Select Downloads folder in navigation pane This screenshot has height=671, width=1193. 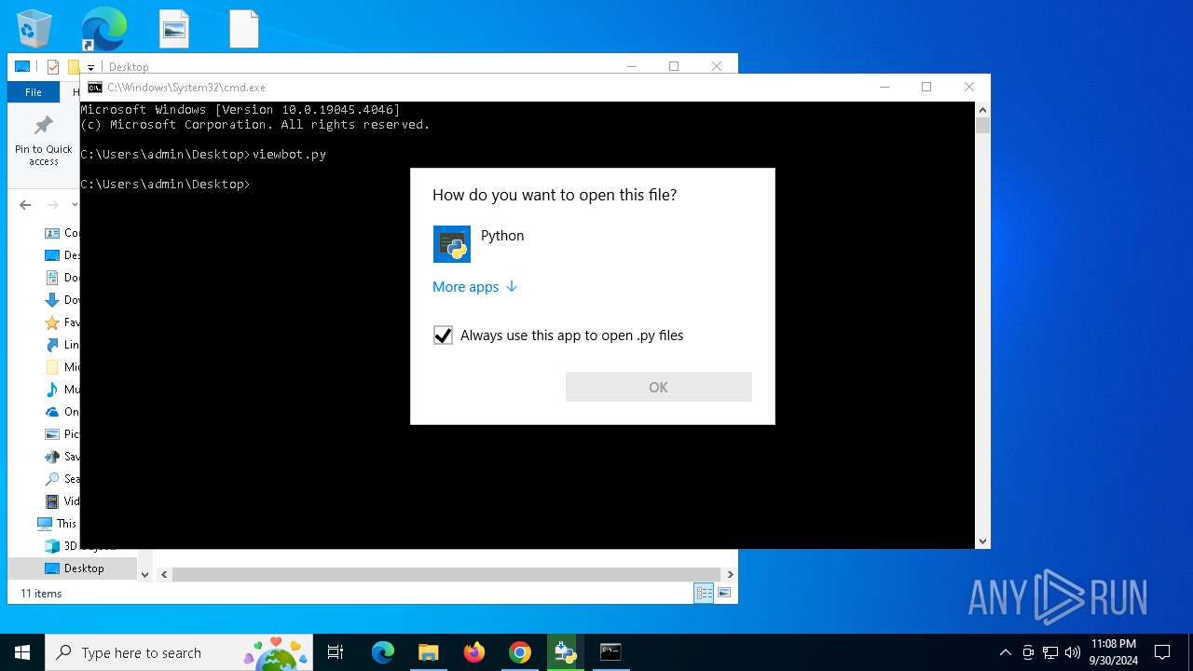point(62,300)
